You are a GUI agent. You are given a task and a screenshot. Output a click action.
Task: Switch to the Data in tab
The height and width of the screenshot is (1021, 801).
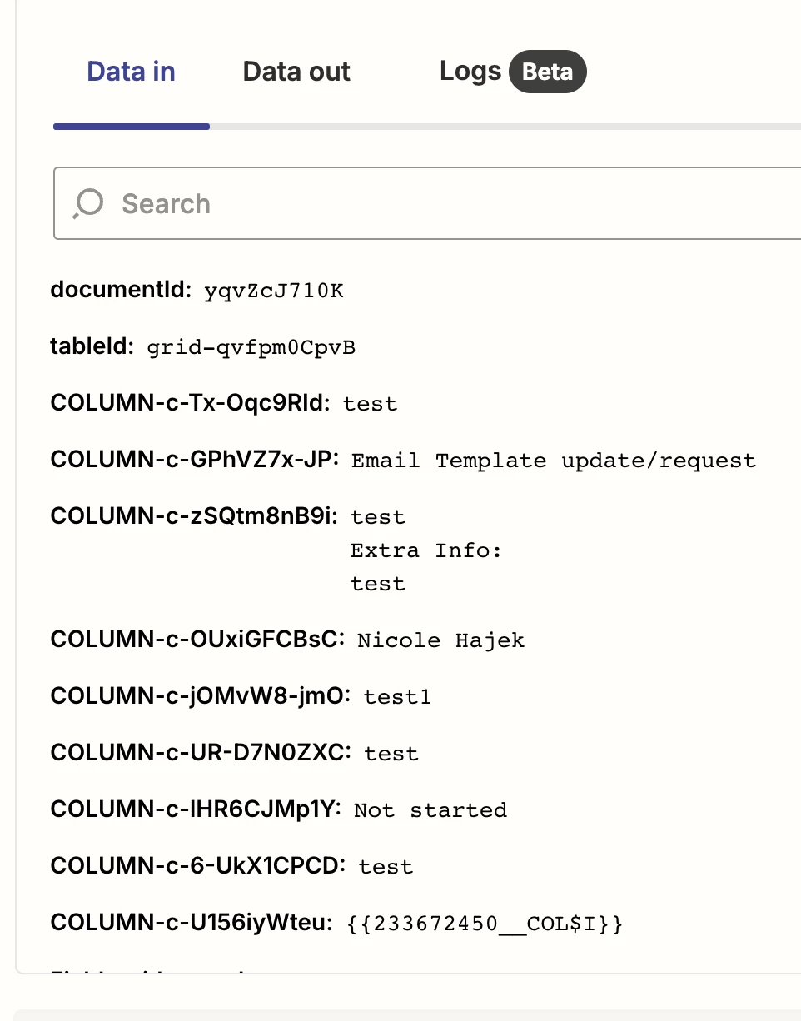coord(131,72)
